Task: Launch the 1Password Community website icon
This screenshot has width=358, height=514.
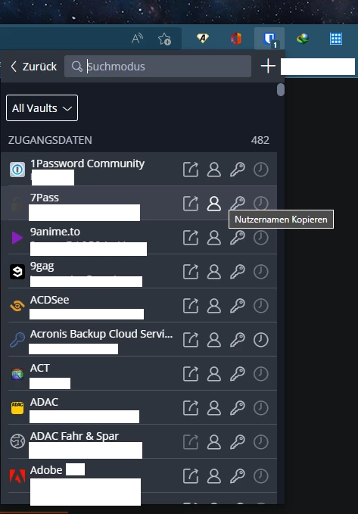Action: click(191, 170)
